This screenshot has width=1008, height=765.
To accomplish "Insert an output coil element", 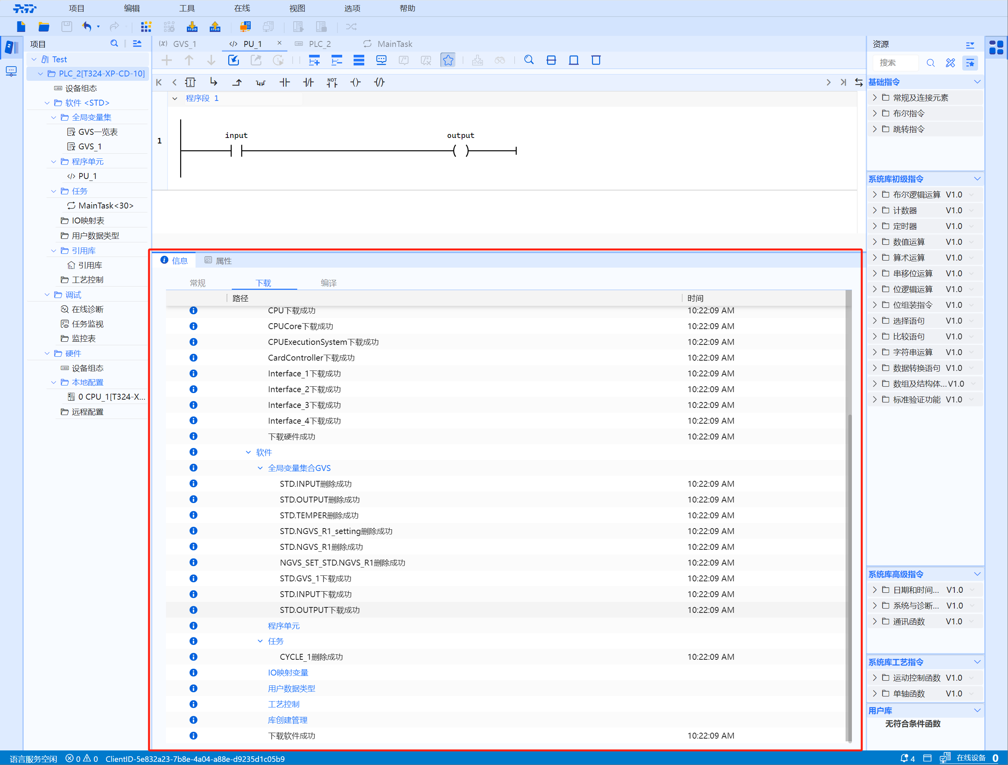I will [356, 82].
